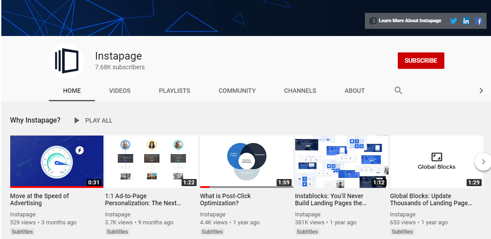Open Move at the Speed thumbnail
Image resolution: width=491 pixels, height=239 pixels.
[x=57, y=162]
